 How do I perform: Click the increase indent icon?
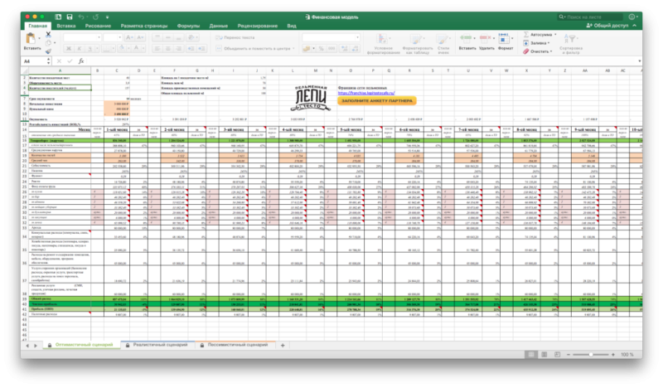click(x=201, y=49)
